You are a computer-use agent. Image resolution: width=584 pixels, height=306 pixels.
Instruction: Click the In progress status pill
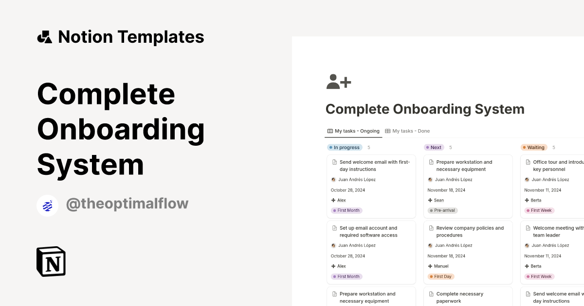[x=345, y=147]
